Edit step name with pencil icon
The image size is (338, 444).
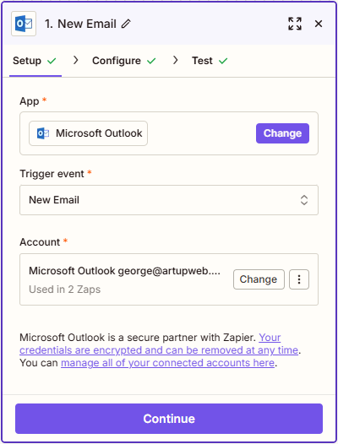pyautogui.click(x=126, y=24)
